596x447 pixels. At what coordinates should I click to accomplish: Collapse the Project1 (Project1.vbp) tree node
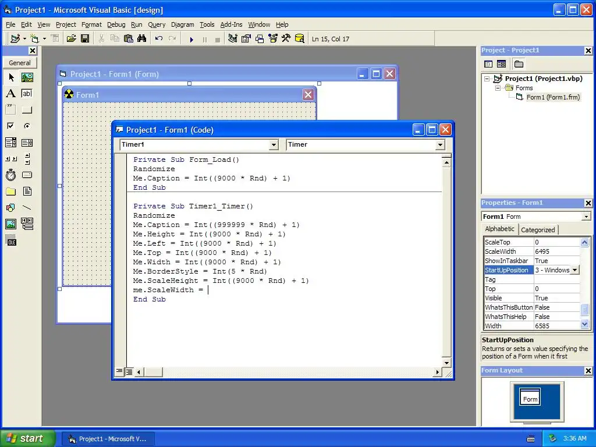pos(487,79)
